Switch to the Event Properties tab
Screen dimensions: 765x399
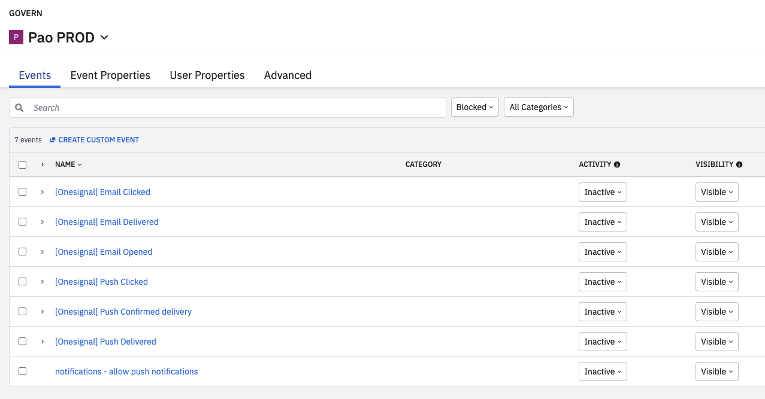[110, 75]
